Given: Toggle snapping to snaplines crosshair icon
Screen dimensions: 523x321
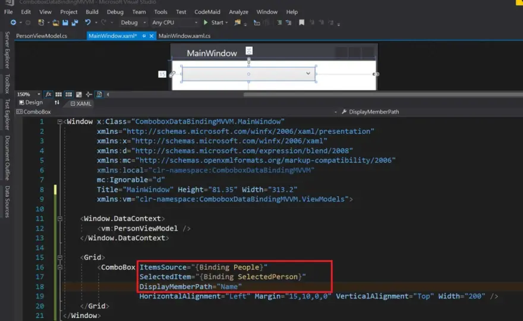Looking at the screenshot, I should (x=89, y=95).
